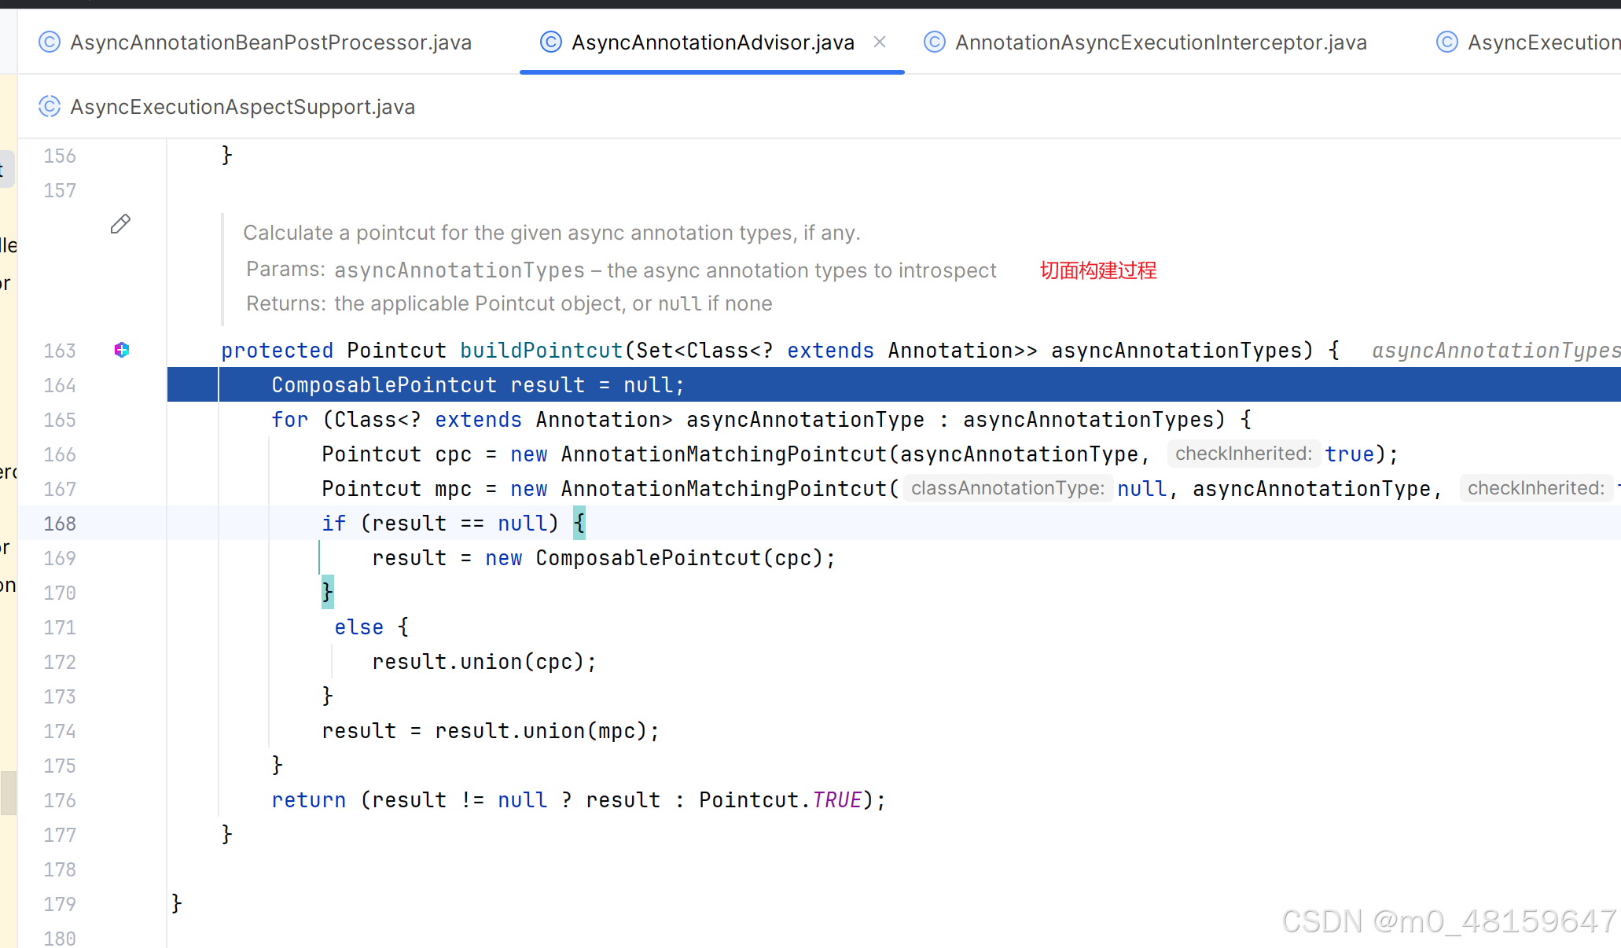This screenshot has width=1621, height=948.
Task: Click the classAnnotationType inlay hint on line 167
Action: click(1007, 488)
